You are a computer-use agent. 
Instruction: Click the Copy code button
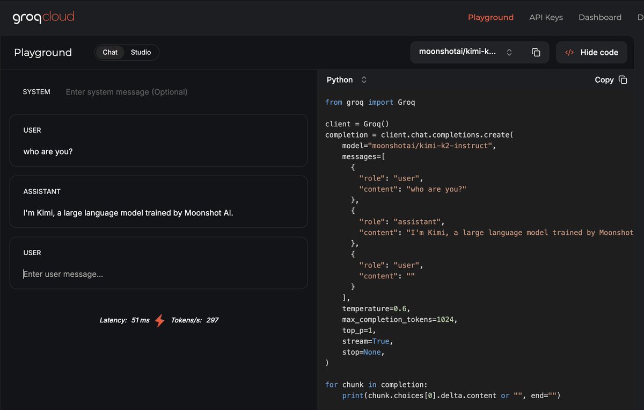(x=611, y=80)
